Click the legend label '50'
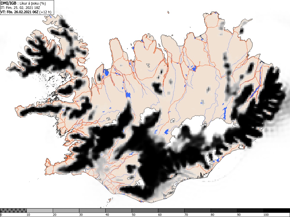The height and width of the screenshot is (217, 290). coord(133,215)
